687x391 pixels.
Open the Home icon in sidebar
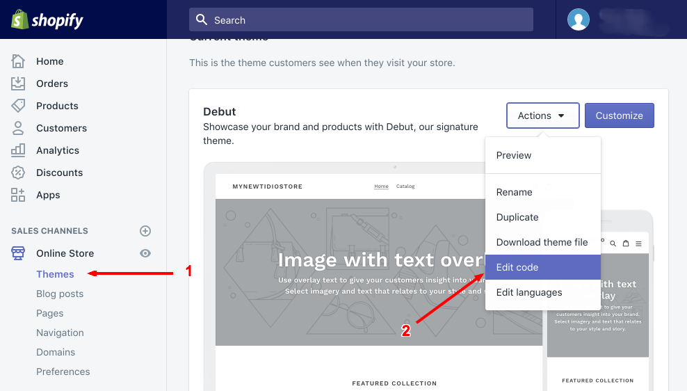coord(18,61)
